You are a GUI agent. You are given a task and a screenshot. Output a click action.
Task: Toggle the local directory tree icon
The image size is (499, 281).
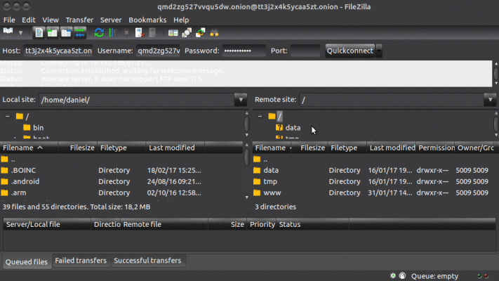click(52, 32)
